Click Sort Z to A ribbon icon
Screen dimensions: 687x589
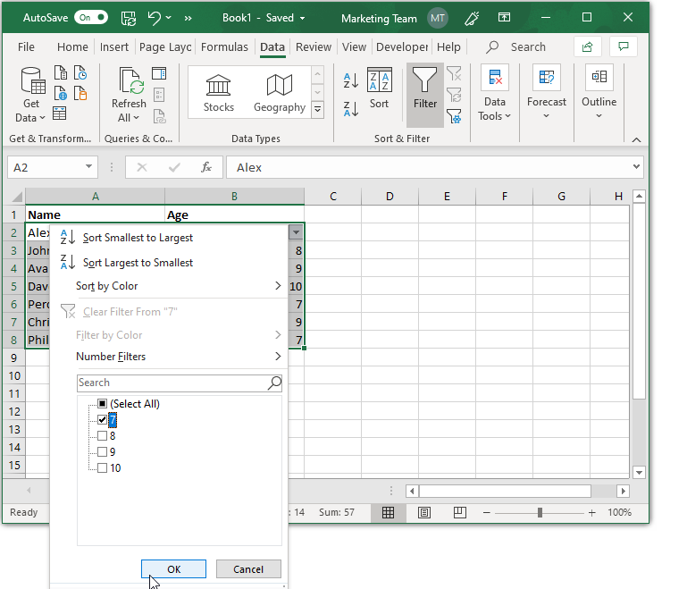[x=351, y=109]
